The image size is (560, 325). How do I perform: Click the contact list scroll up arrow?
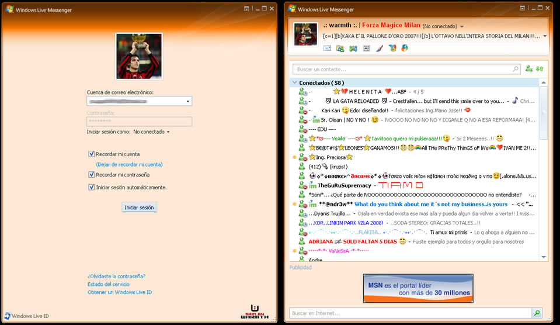coord(543,82)
